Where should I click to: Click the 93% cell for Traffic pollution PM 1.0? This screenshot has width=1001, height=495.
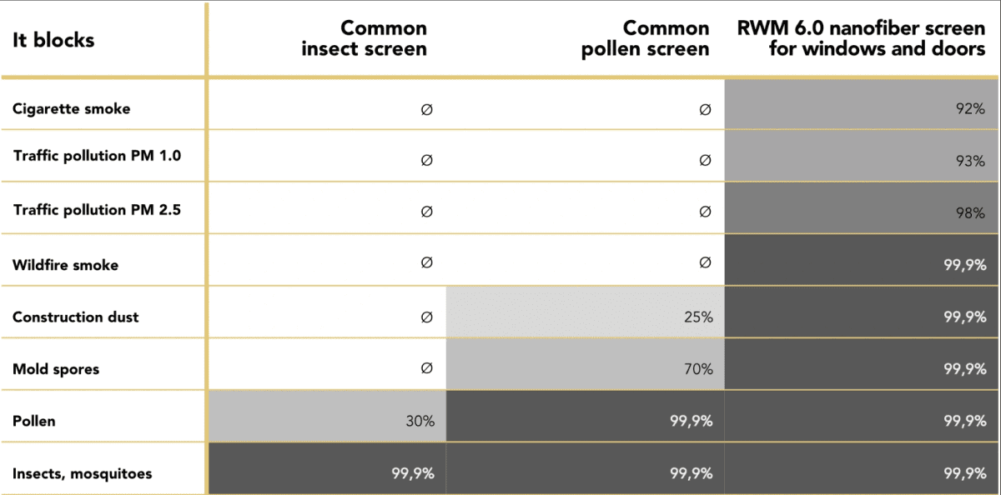[x=971, y=161]
